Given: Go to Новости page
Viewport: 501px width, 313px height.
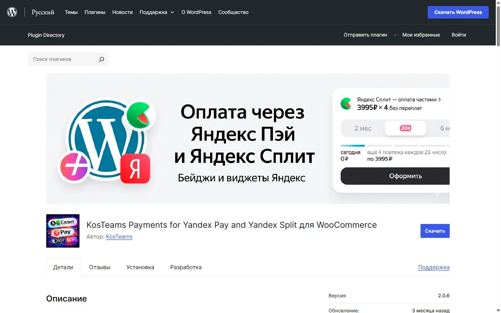Looking at the screenshot, I should [122, 12].
